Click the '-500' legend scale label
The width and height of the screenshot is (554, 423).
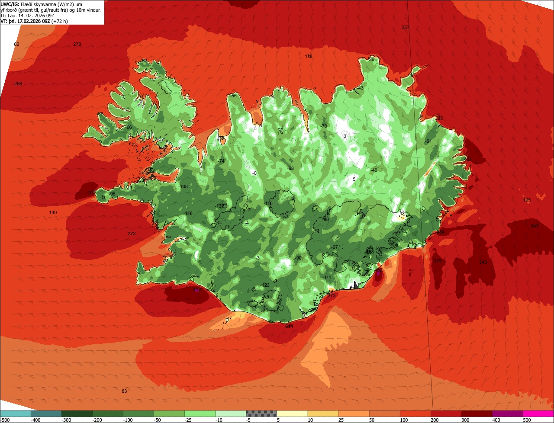click(x=5, y=420)
